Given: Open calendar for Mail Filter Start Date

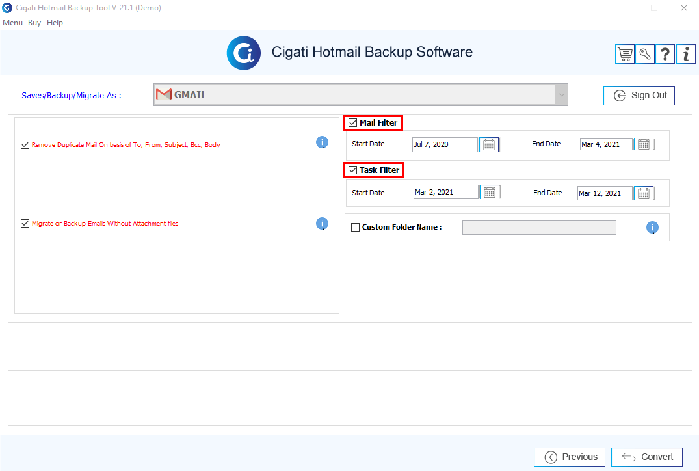Looking at the screenshot, I should pos(489,144).
